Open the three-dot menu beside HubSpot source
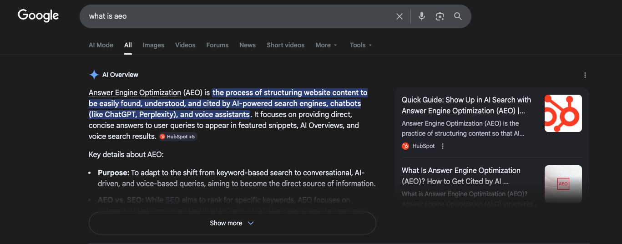The width and height of the screenshot is (622, 244). (x=443, y=146)
